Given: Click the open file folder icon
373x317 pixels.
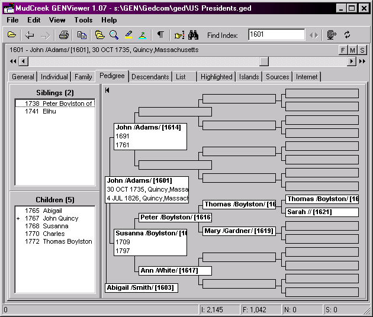Looking at the screenshot, I should (x=12, y=35).
